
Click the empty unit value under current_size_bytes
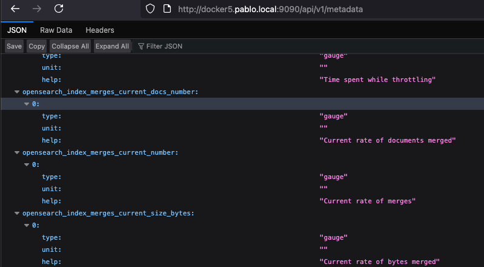[x=323, y=248]
